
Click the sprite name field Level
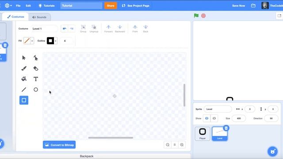click(x=218, y=109)
